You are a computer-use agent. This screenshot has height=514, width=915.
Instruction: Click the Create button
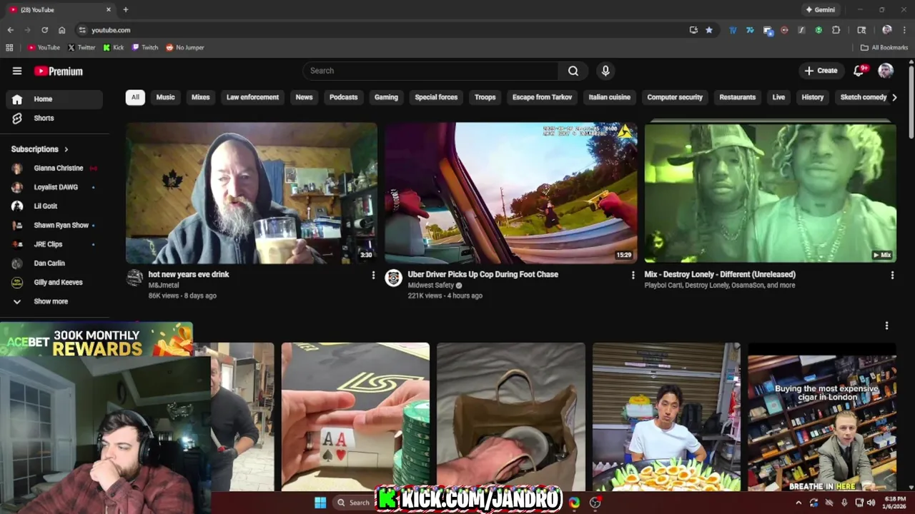tap(821, 71)
